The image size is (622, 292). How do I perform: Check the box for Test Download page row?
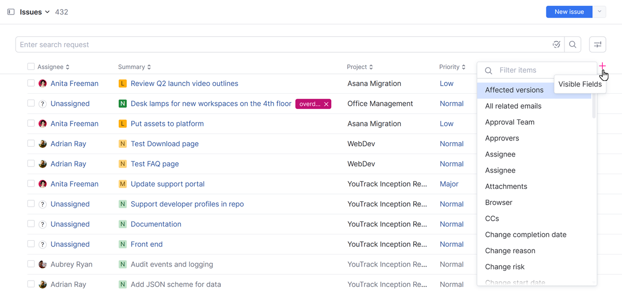[x=31, y=144]
